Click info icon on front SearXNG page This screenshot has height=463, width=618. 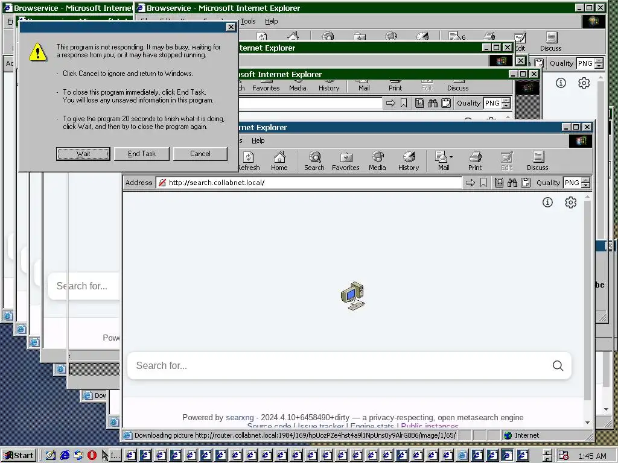[x=547, y=203]
